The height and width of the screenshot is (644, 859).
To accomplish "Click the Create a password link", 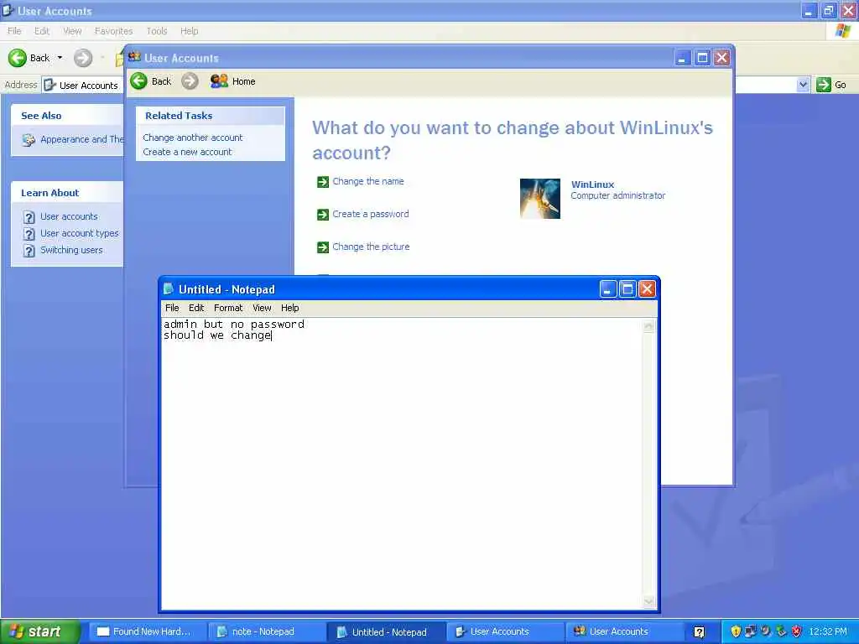I will 370,214.
